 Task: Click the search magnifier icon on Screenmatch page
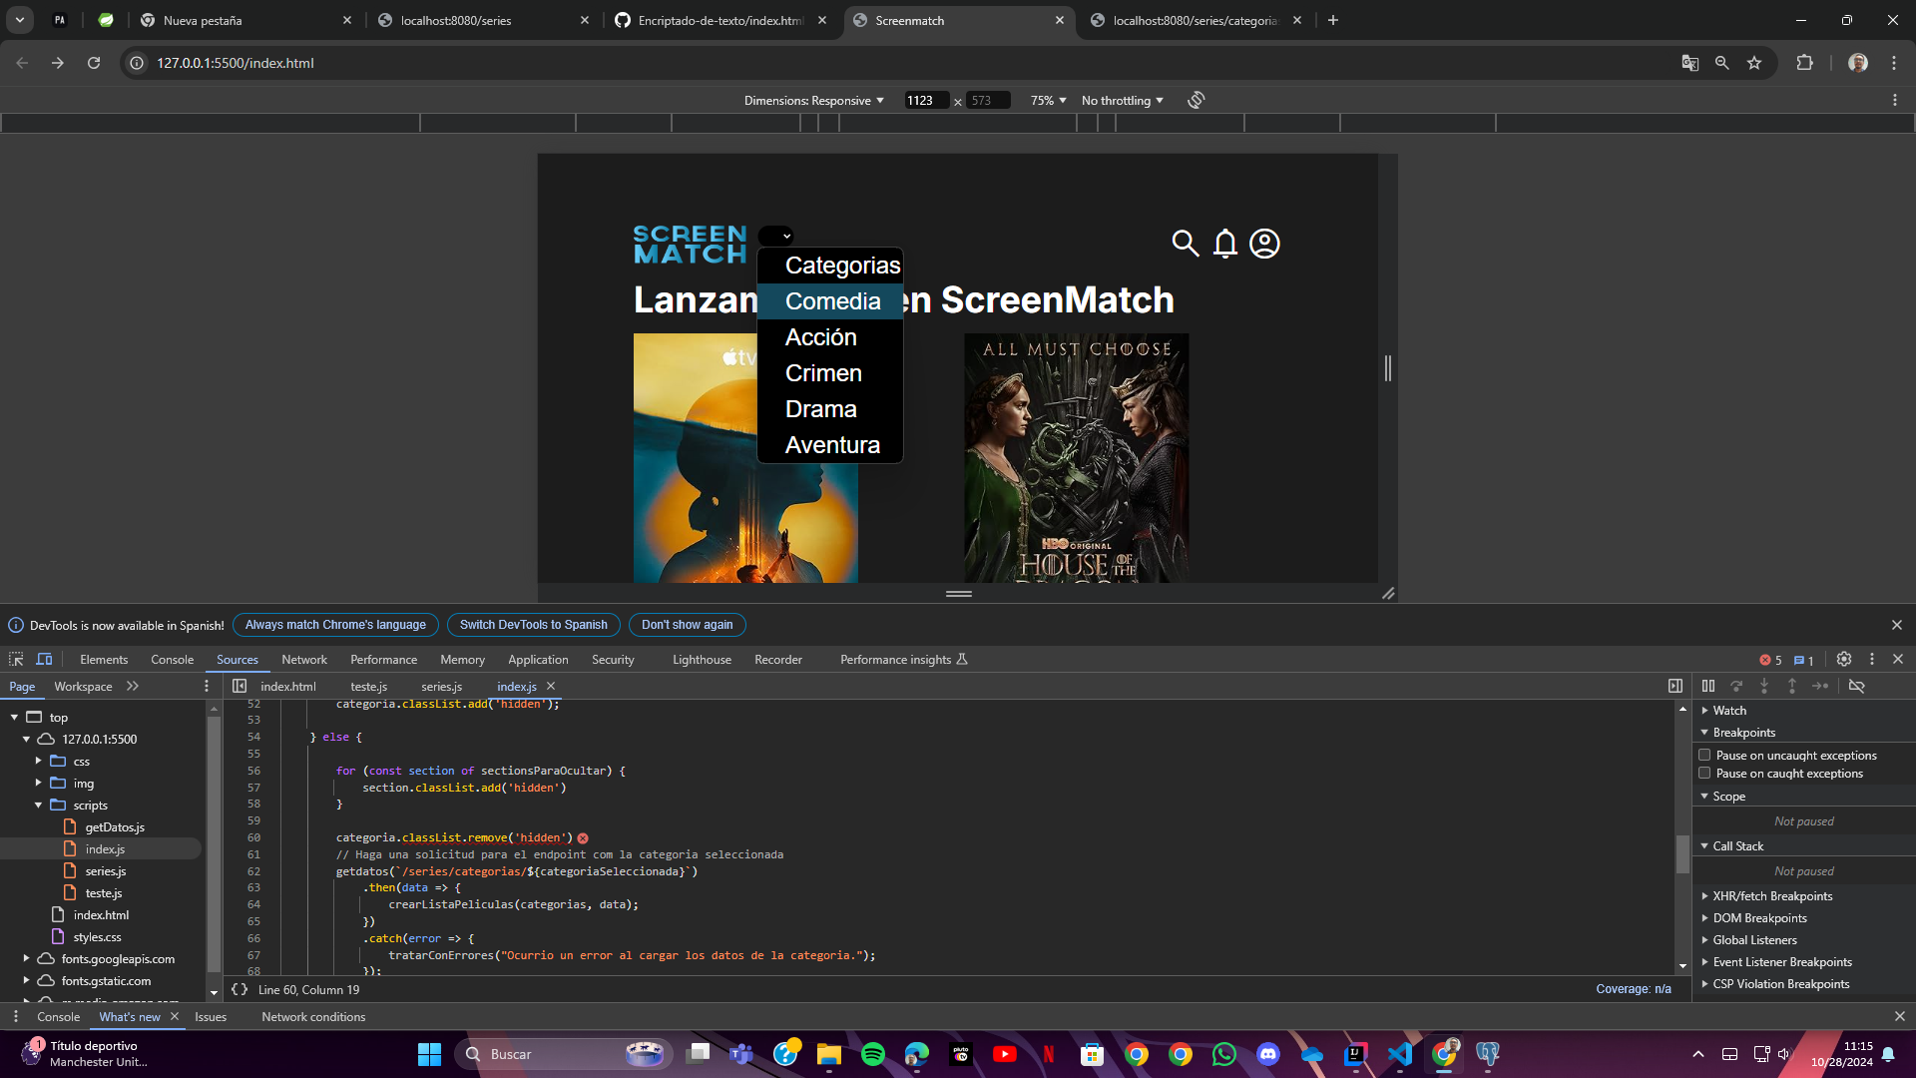pyautogui.click(x=1185, y=244)
